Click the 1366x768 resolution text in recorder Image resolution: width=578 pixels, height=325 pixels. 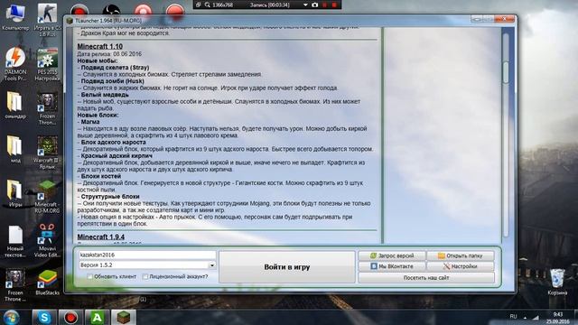coord(222,5)
